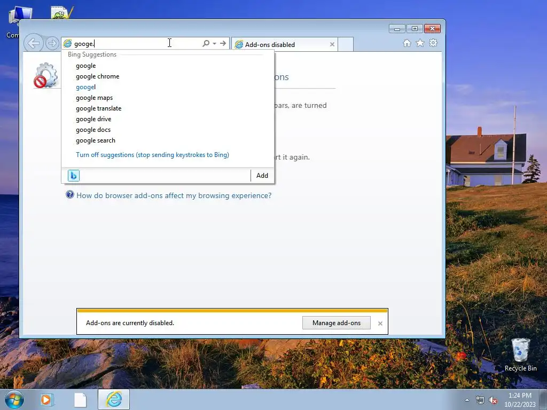Open the address bar autocomplete dropdown arrow

pos(215,43)
